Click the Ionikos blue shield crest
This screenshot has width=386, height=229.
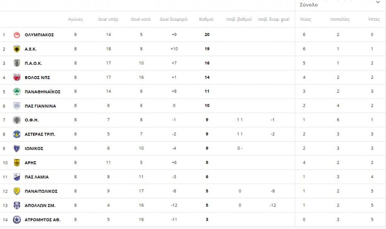[17, 148]
